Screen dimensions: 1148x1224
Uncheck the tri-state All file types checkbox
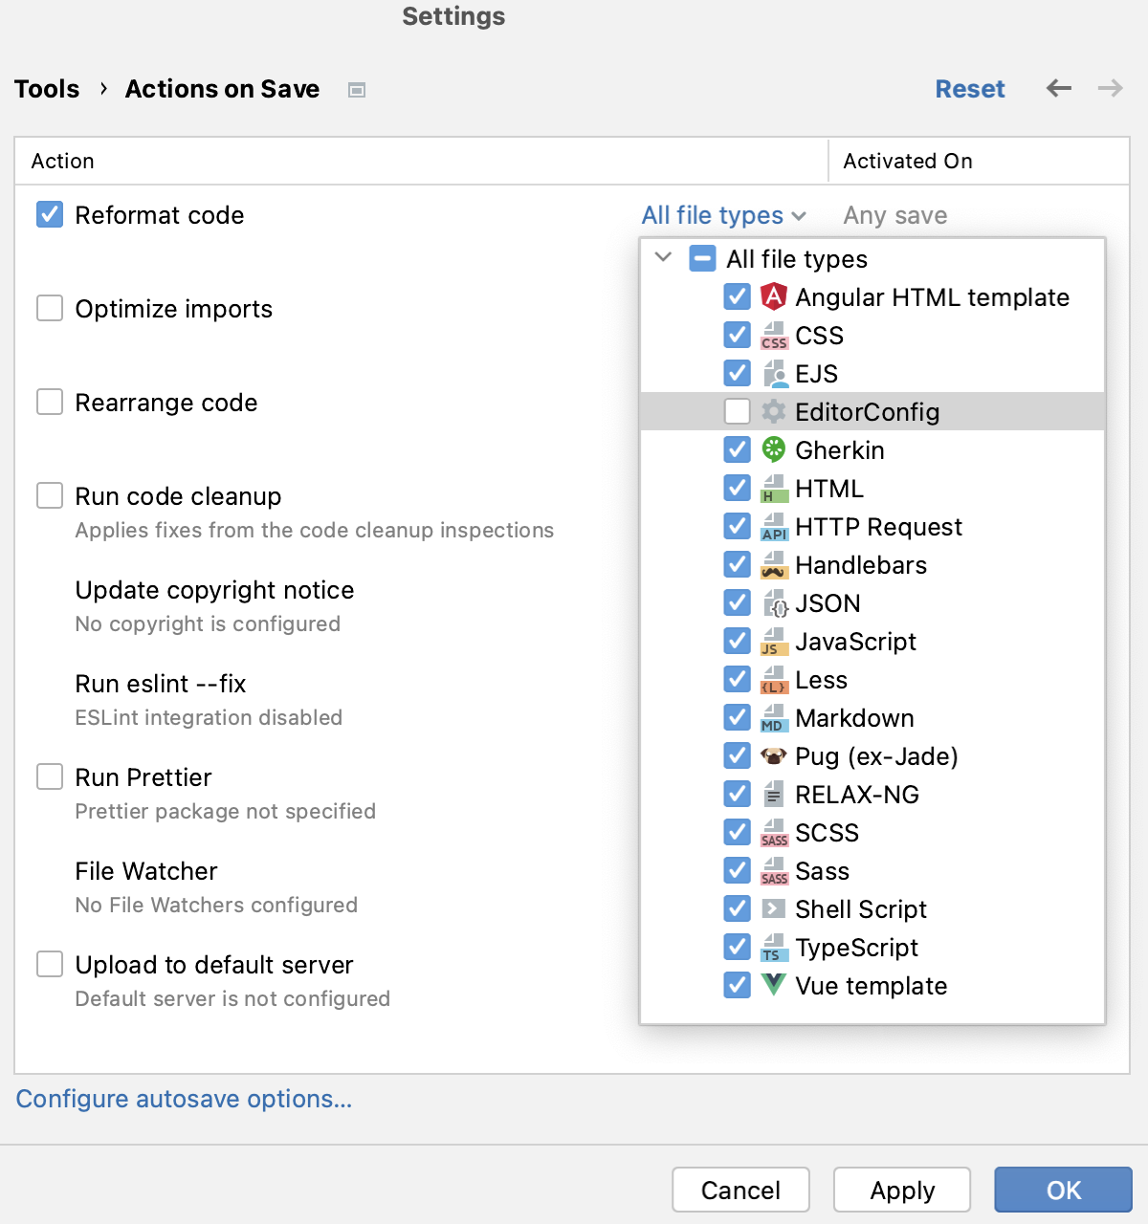pyautogui.click(x=701, y=258)
